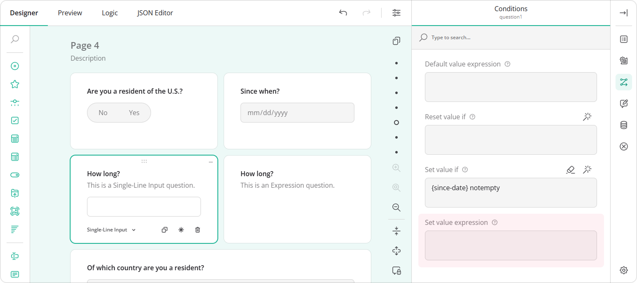
Task: Click the current page circle in navigator
Action: [x=396, y=123]
